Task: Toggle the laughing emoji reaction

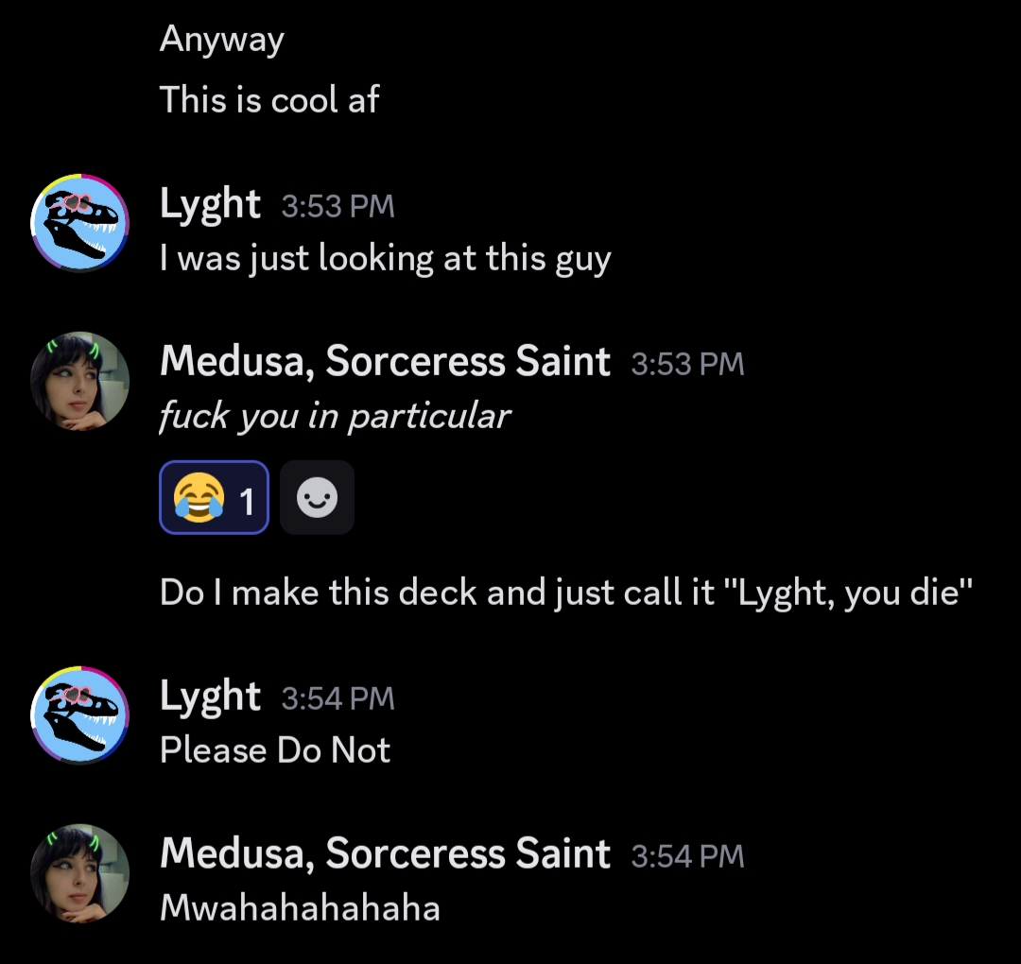Action: point(214,497)
